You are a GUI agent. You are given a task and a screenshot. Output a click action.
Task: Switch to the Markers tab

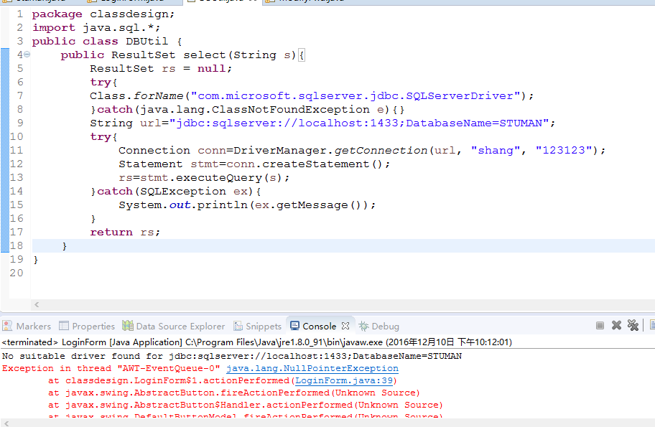[x=34, y=326]
